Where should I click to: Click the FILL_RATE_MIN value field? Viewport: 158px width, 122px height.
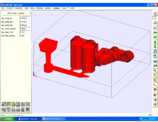coord(25,18)
